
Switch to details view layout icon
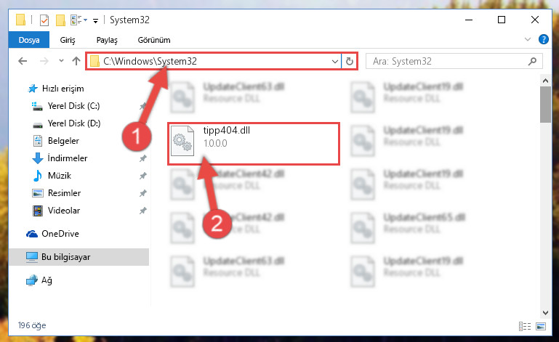pyautogui.click(x=525, y=326)
